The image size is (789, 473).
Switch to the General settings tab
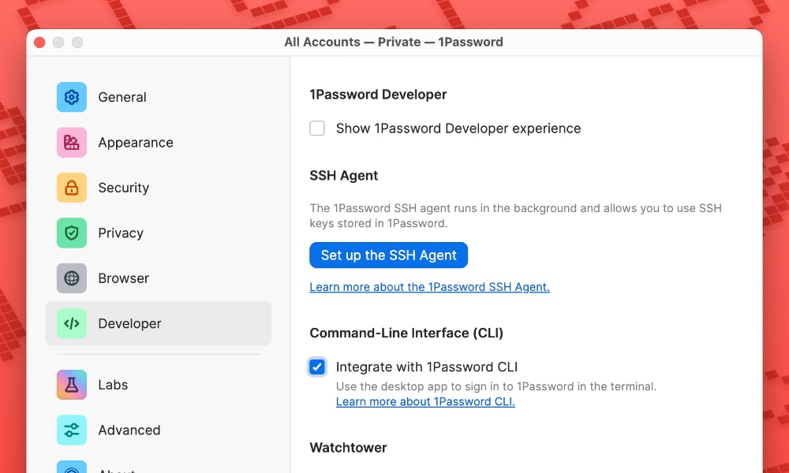point(122,98)
